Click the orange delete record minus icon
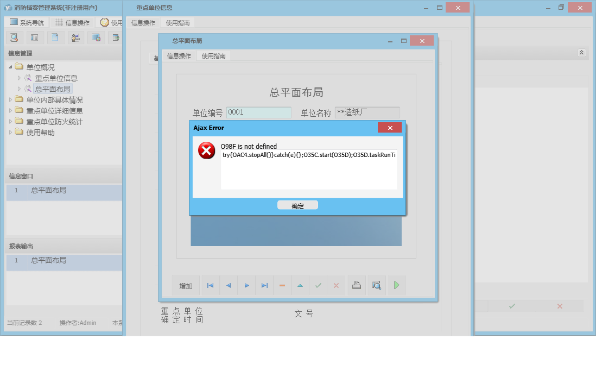This screenshot has height=383, width=596. [282, 286]
